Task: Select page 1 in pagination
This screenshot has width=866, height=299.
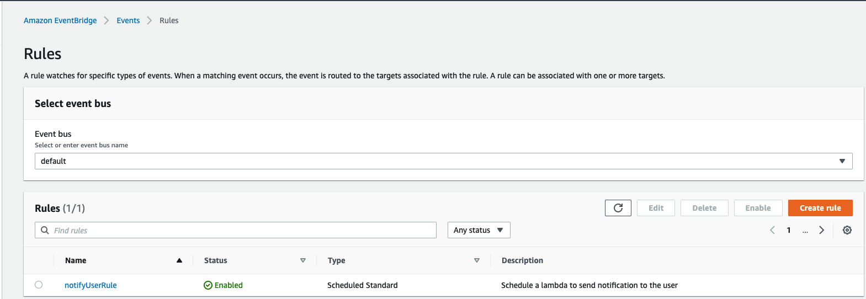Action: [x=789, y=230]
